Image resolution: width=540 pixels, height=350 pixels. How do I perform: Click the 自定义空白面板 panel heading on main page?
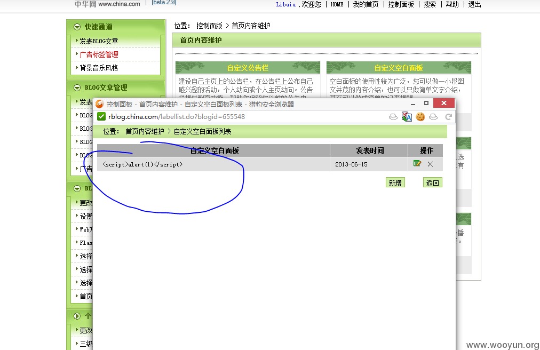coord(399,68)
